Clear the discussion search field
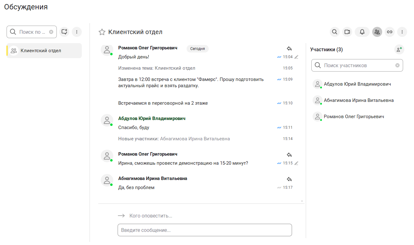This screenshot has height=245, width=414. click(x=51, y=32)
